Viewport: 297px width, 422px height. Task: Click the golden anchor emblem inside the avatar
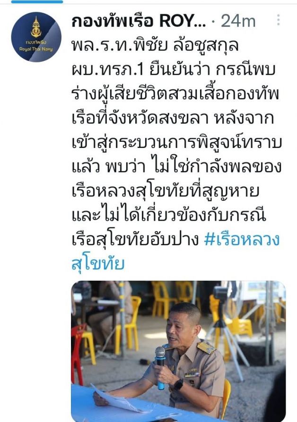[36, 27]
